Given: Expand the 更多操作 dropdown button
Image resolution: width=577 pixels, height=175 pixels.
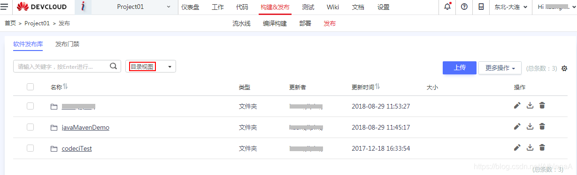Looking at the screenshot, I should [x=500, y=68].
